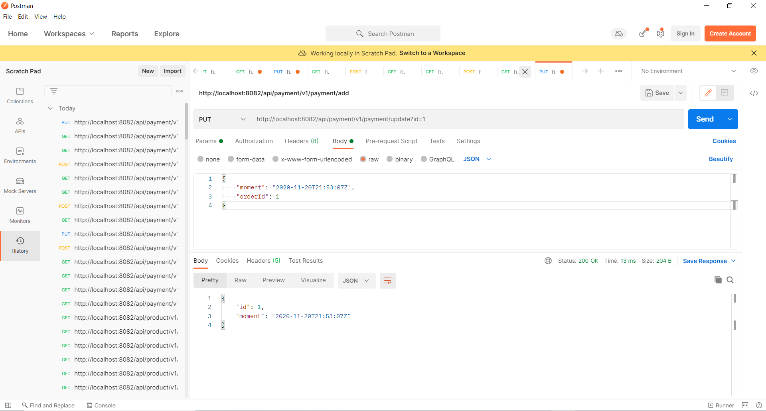
Task: Select the binary body type
Action: [390, 159]
